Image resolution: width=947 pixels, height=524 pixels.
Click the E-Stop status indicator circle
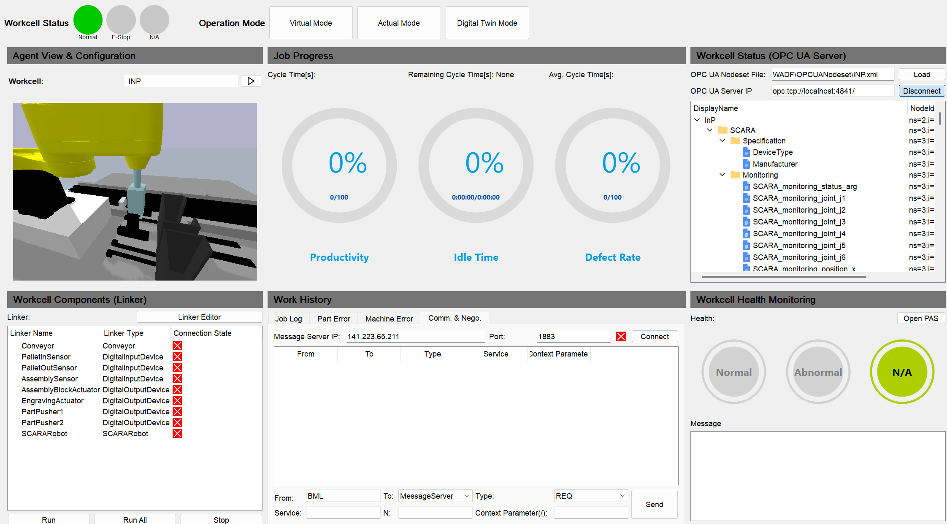121,20
